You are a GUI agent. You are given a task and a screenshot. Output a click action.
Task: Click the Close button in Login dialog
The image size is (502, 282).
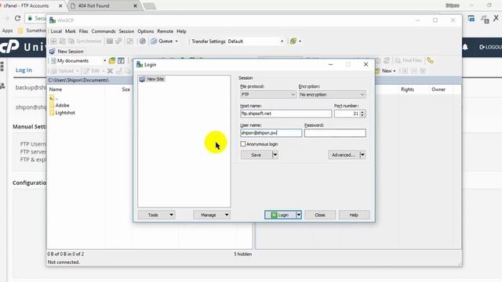[x=320, y=215]
